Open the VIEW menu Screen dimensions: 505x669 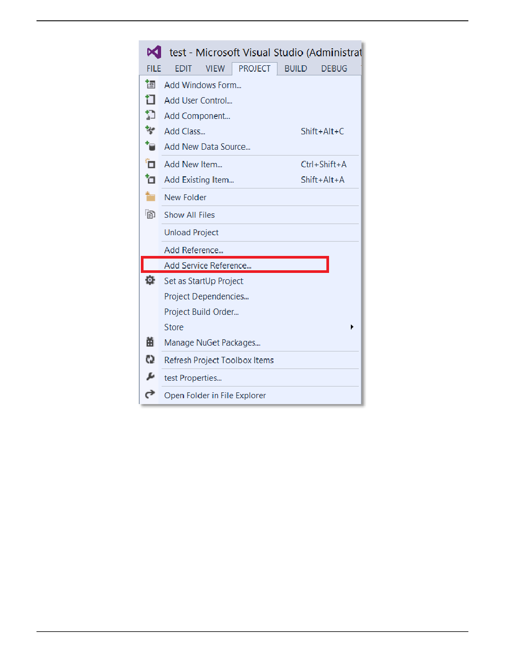[215, 68]
